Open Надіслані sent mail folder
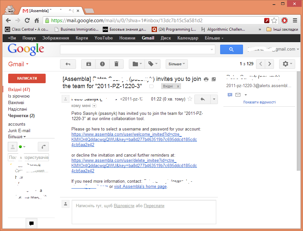This screenshot has width=303, height=231. click(x=18, y=109)
